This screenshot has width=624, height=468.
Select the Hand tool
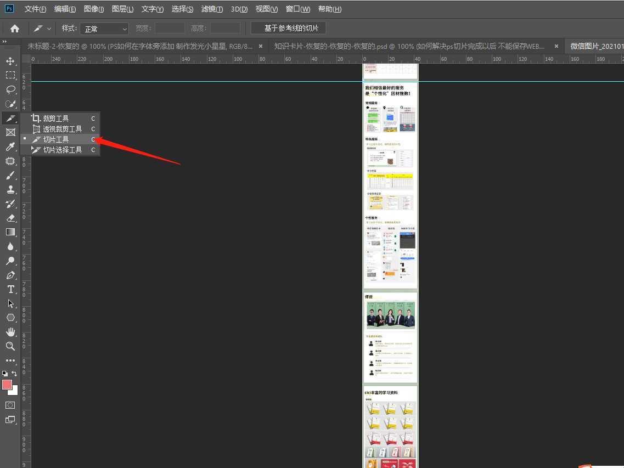tap(10, 332)
